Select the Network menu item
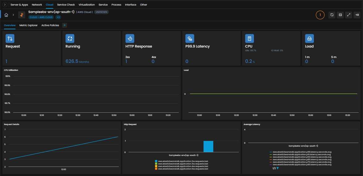This screenshot has height=176, width=363. pyautogui.click(x=37, y=5)
